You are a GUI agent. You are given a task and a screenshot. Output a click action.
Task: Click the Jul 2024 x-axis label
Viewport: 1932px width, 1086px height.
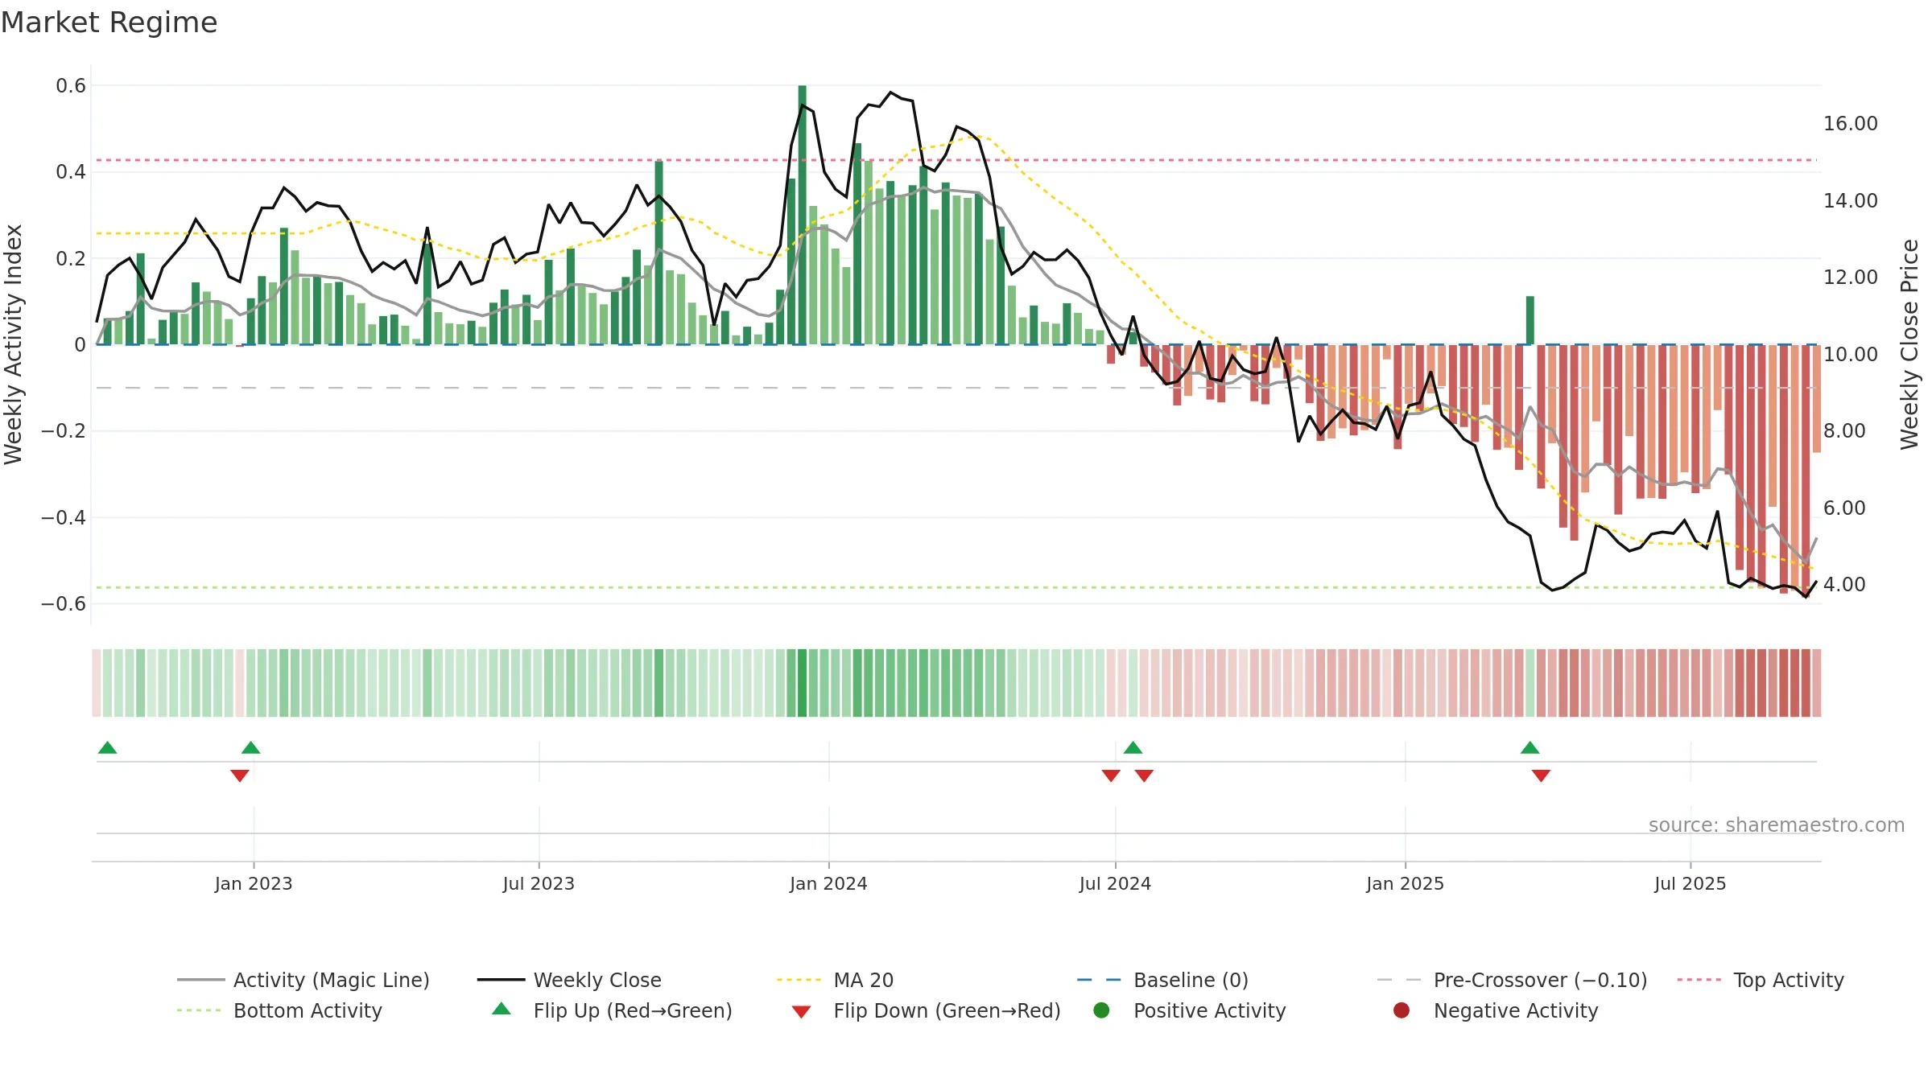(x=1115, y=884)
